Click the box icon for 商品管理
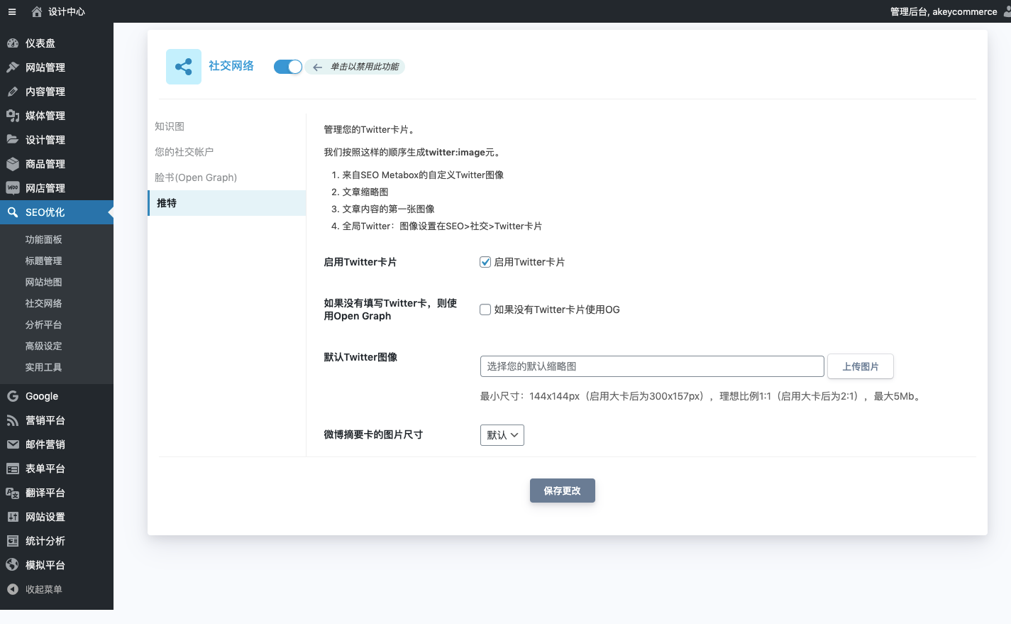This screenshot has height=624, width=1011. [x=13, y=164]
